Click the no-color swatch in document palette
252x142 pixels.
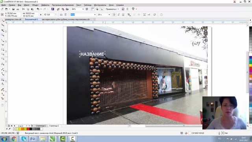pos(15,129)
